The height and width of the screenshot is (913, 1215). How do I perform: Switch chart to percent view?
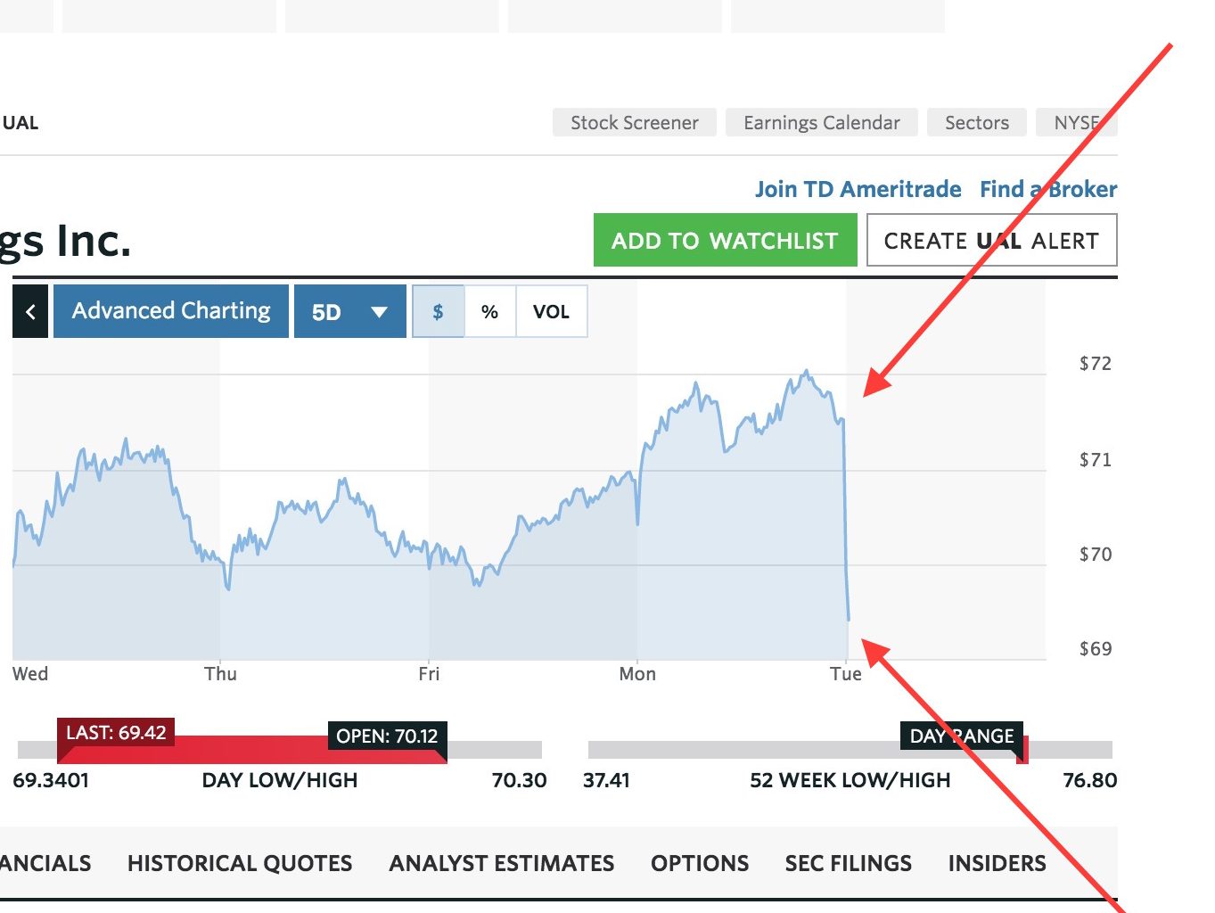(x=489, y=311)
